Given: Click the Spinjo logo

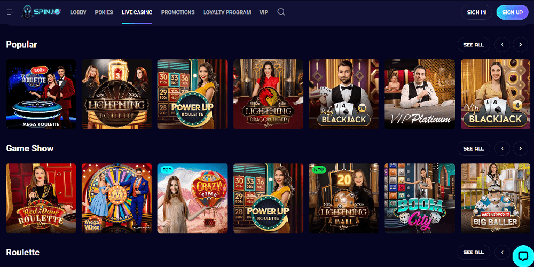Looking at the screenshot, I should (x=41, y=12).
